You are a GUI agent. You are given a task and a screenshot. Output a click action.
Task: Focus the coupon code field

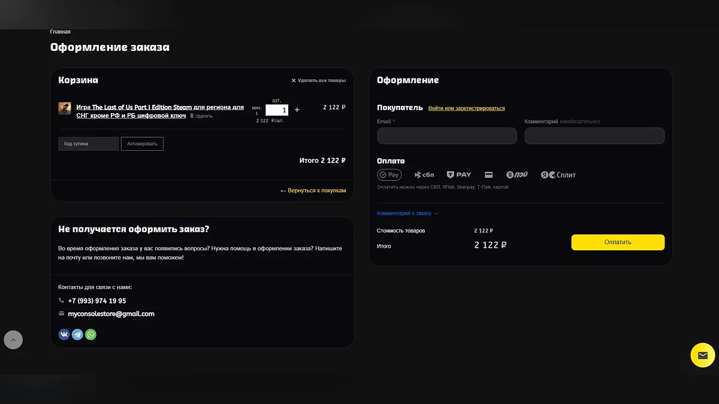(88, 144)
